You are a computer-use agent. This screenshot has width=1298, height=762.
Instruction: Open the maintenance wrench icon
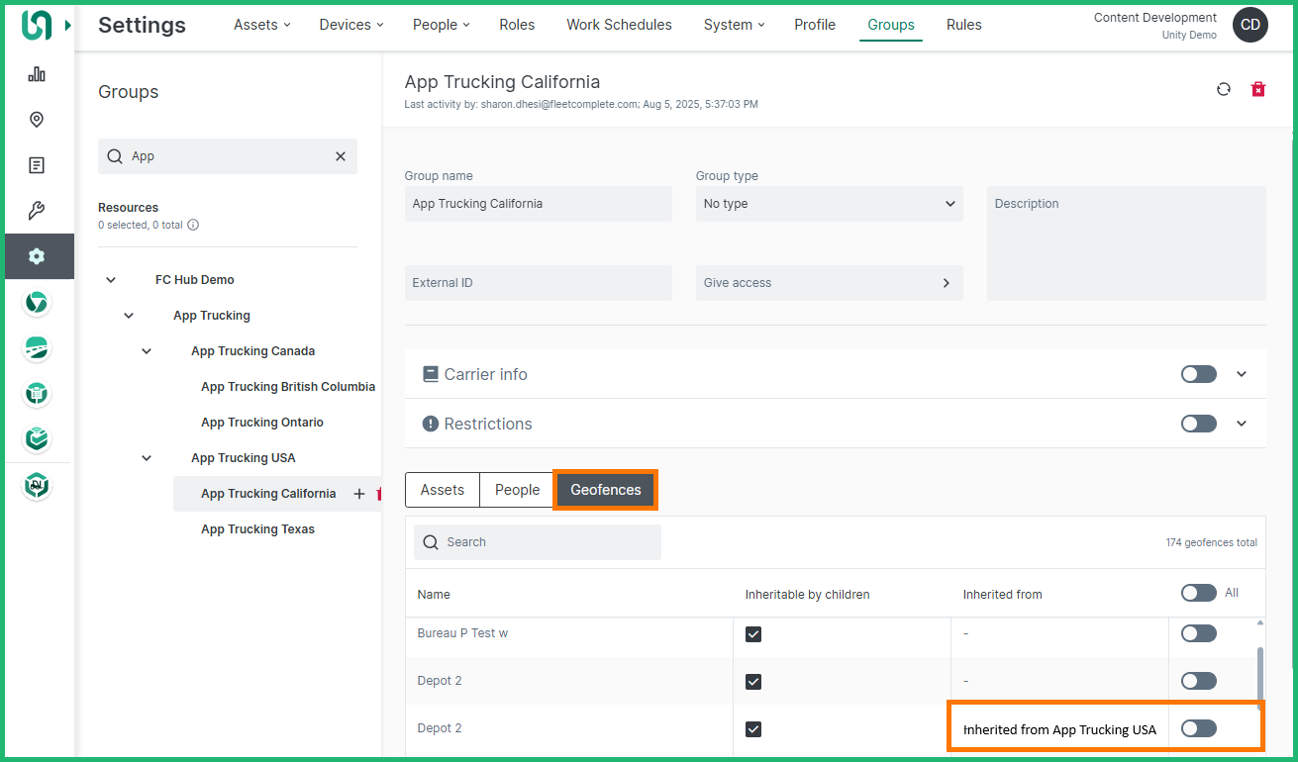click(x=37, y=211)
